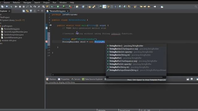Click the pencil Search toolbar icon
The height and width of the screenshot is (111, 198).
tap(94, 7)
